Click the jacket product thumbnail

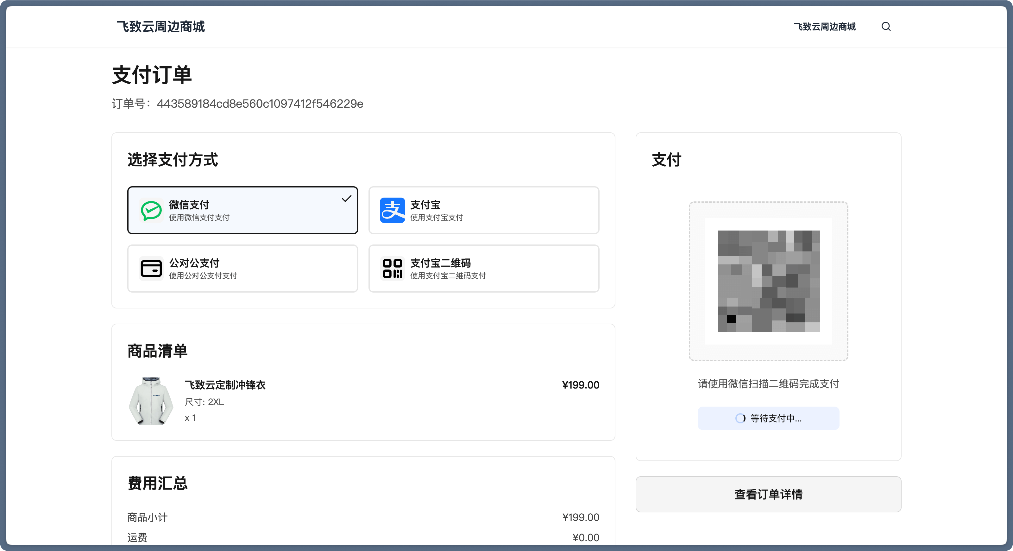click(151, 401)
